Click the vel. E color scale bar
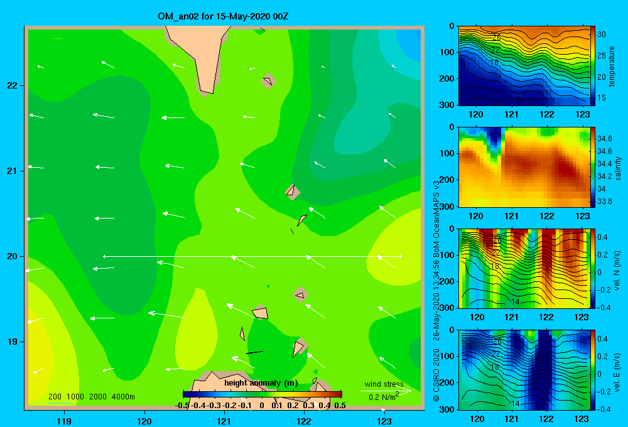 point(593,370)
